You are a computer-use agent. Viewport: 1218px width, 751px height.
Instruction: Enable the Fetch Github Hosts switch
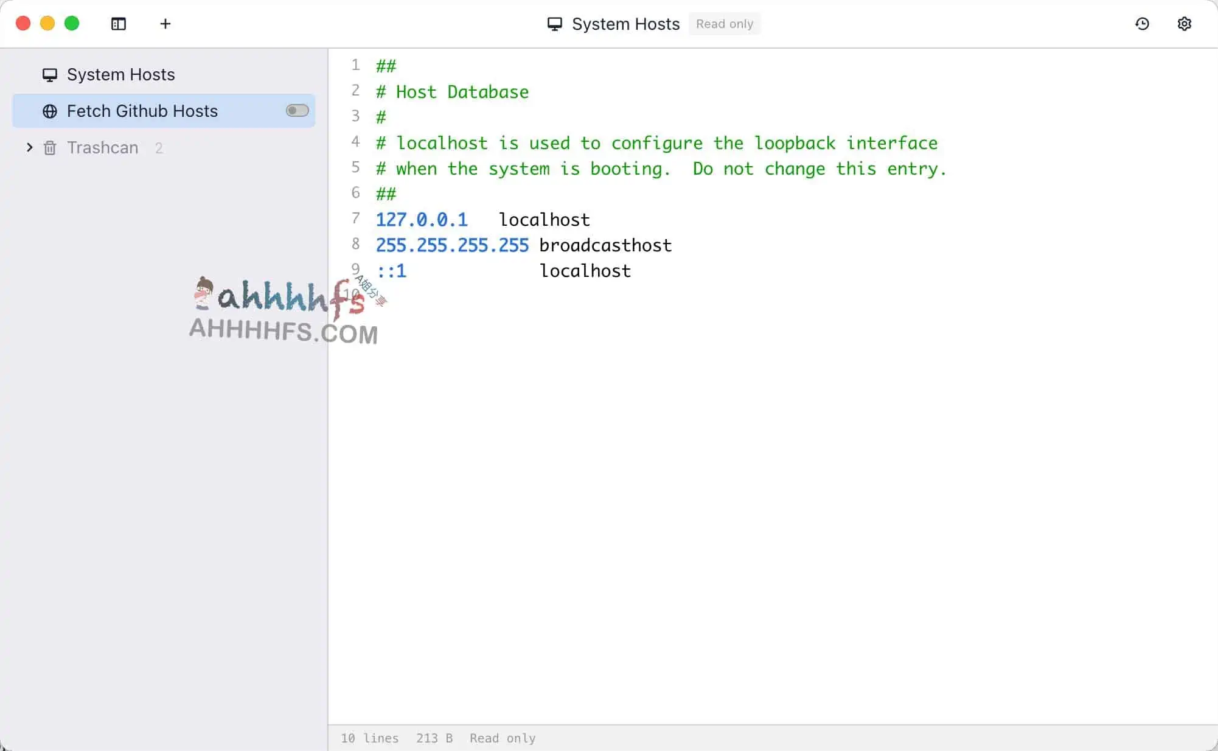coord(297,110)
